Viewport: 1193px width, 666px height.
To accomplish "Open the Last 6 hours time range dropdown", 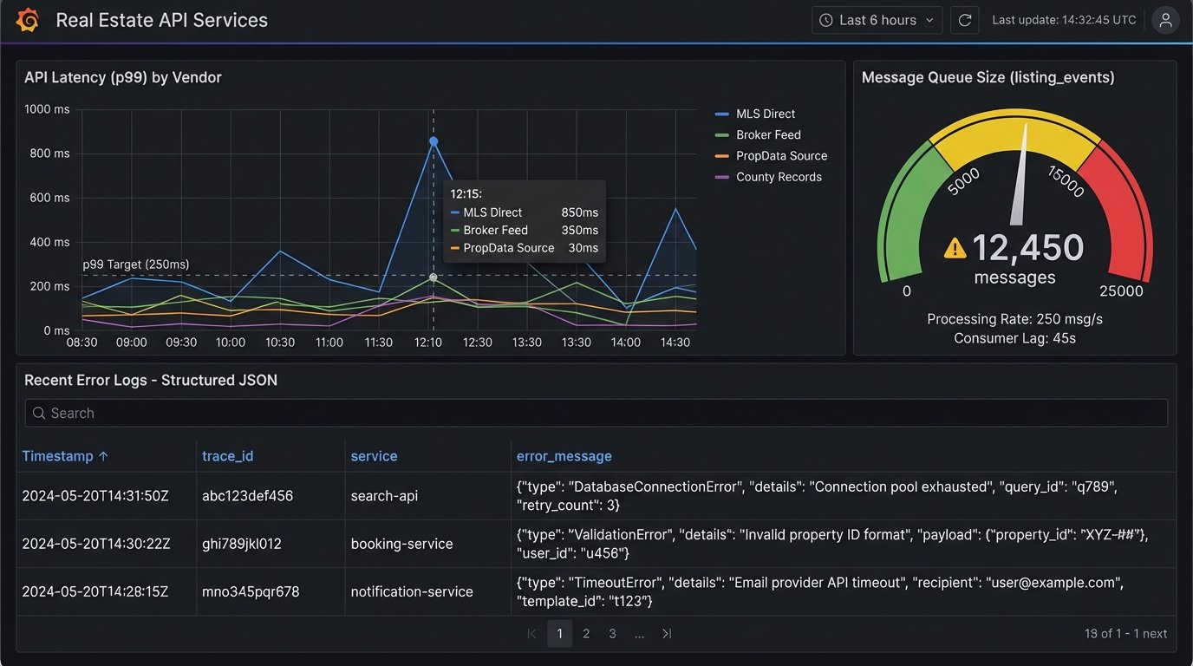I will point(877,20).
